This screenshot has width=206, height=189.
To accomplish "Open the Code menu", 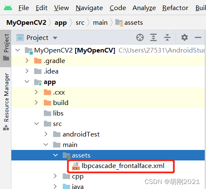I will pos(118,8).
